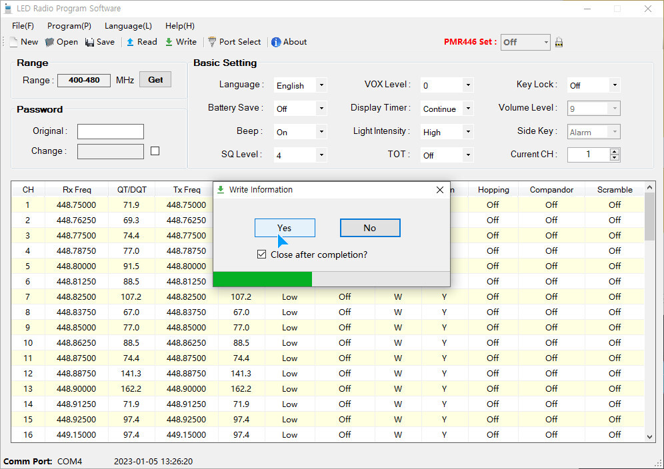Click the QT/DQT column header
The width and height of the screenshot is (664, 469).
(x=132, y=190)
